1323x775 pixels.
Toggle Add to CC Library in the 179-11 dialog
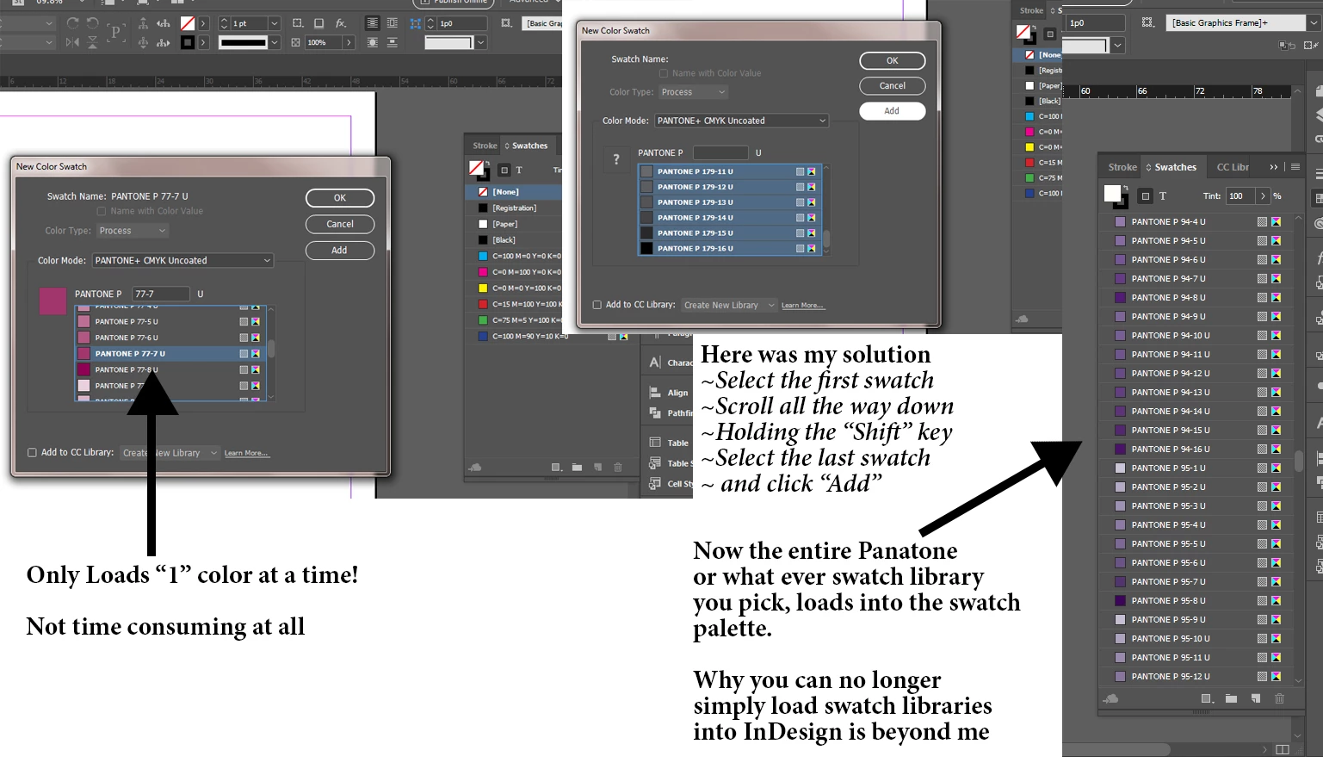tap(597, 305)
